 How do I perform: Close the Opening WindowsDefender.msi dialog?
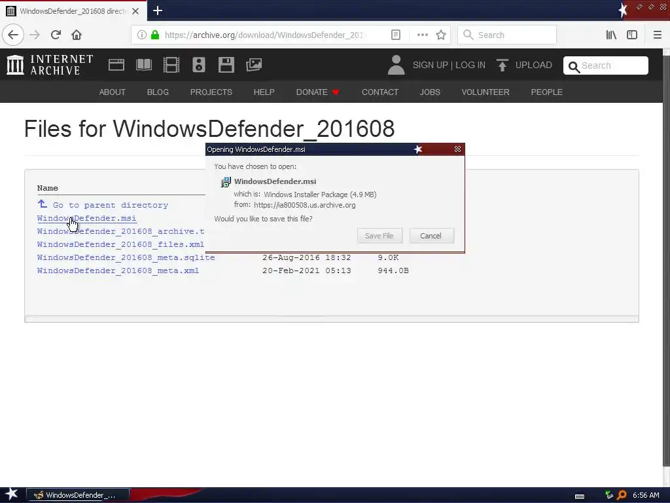coord(457,149)
